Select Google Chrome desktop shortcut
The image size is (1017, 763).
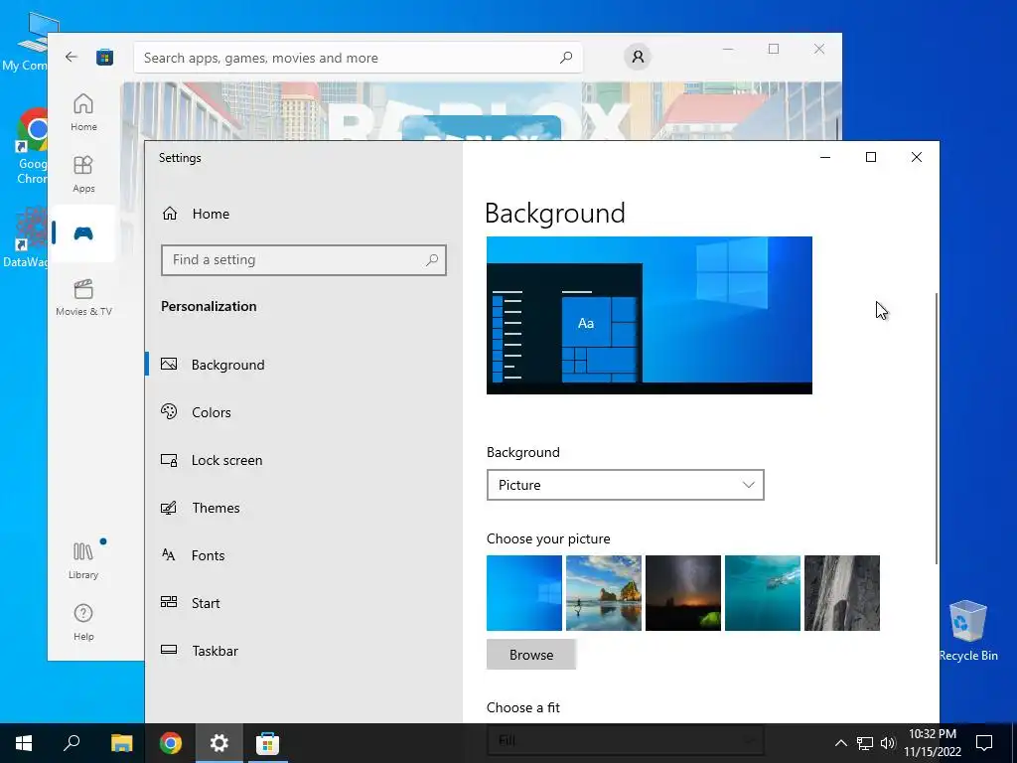[32, 146]
